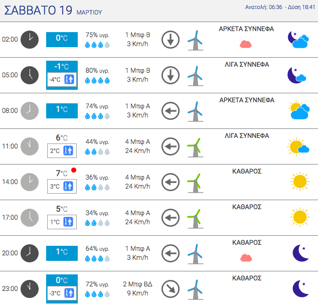Click the 80% υγρ. humidity text at 05:00
The width and height of the screenshot is (318, 306).
[x=97, y=71]
